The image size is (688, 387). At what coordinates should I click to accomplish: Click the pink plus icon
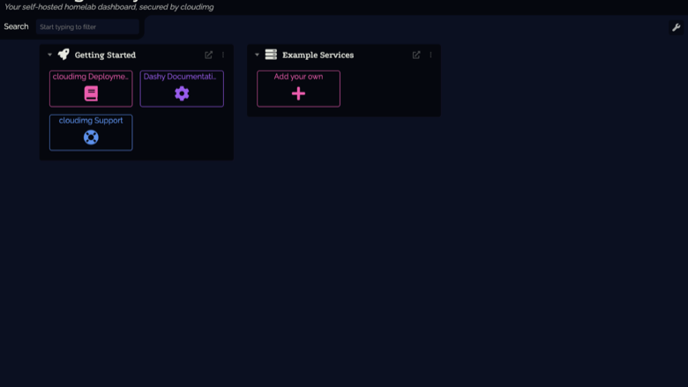pos(298,93)
